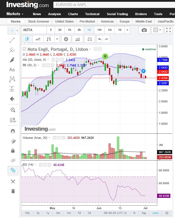Open chart settings gear in toolbar
This screenshot has height=219, width=175.
66,39
